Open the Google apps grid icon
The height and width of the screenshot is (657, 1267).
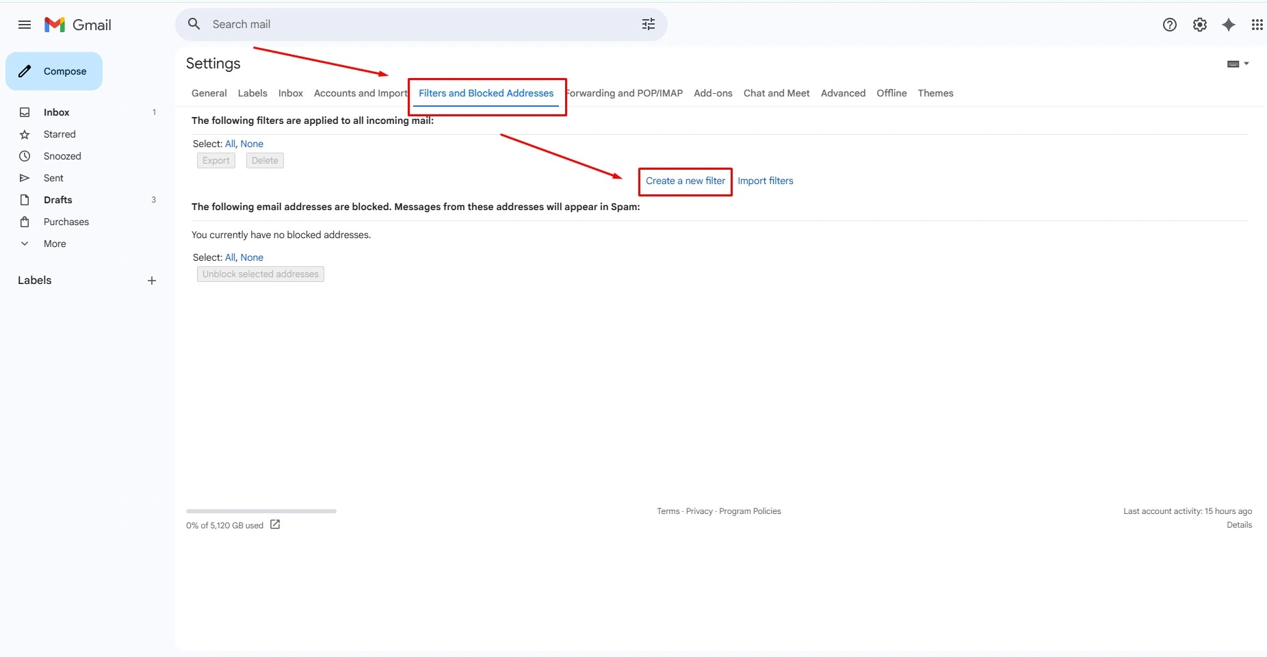click(1257, 25)
